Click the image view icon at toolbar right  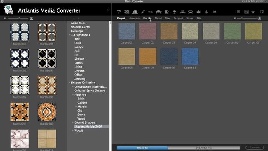pos(246,12)
